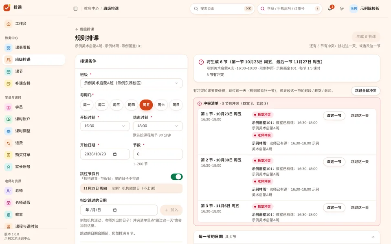This screenshot has height=244, width=391.
Task: Select weekday 周一
Action: coord(86,105)
